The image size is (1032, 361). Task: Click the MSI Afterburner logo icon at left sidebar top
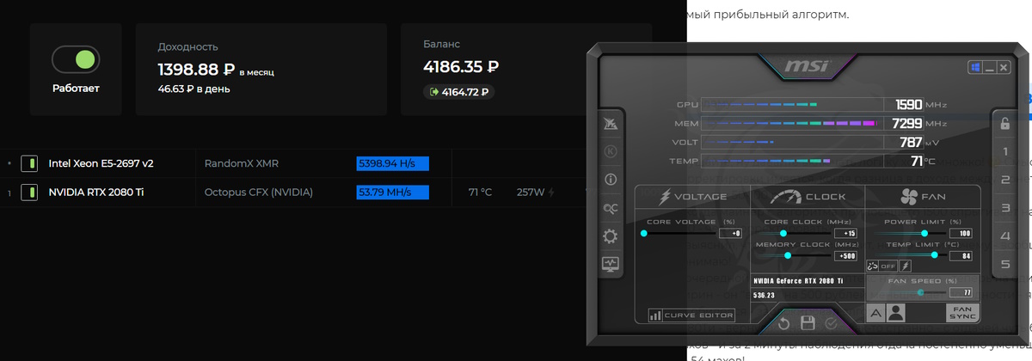pyautogui.click(x=611, y=125)
